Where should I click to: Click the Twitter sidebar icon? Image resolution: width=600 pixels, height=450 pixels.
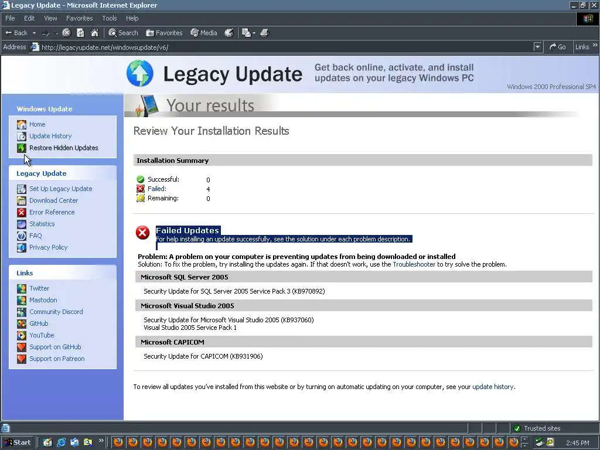[22, 288]
